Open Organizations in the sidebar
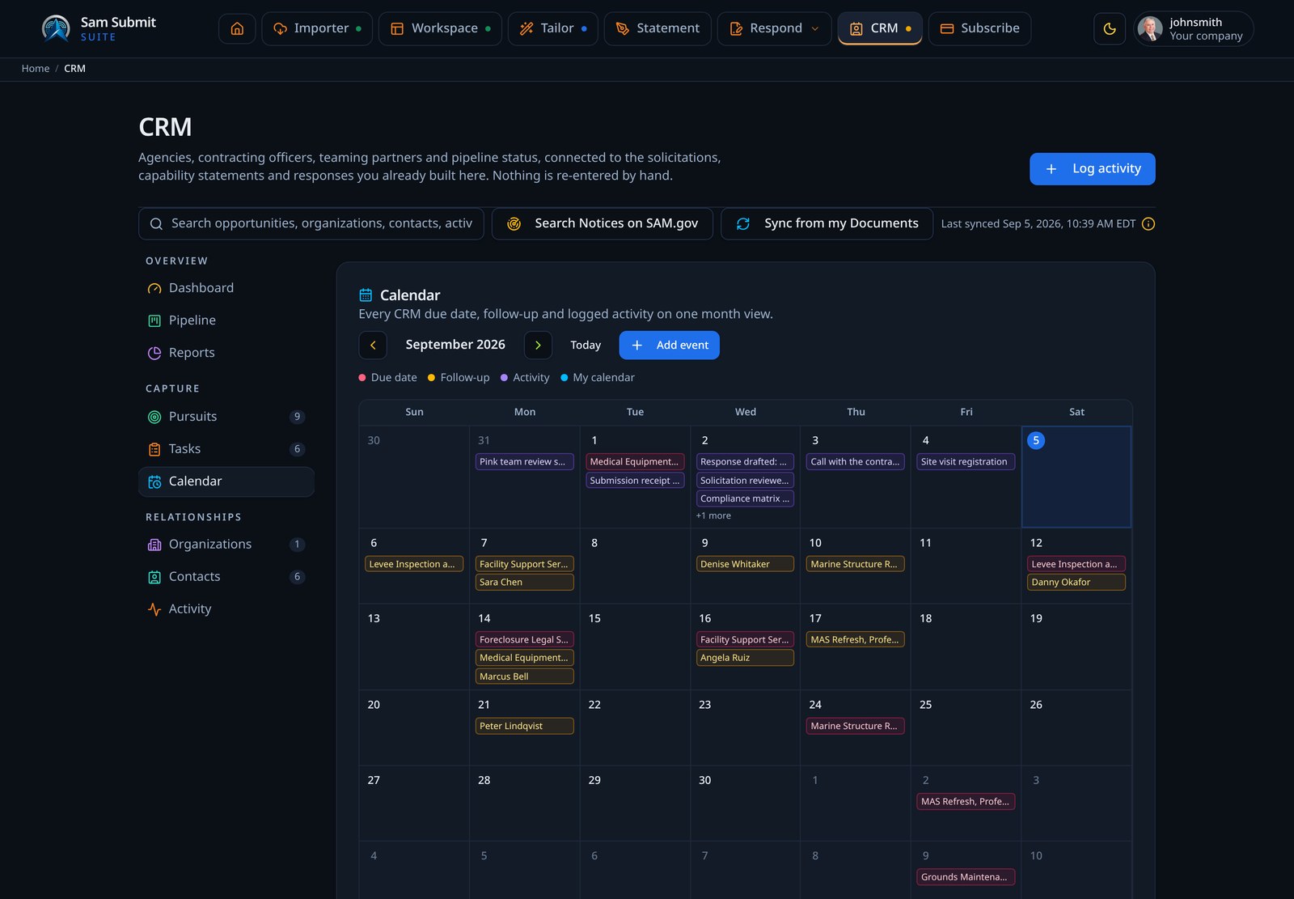1294x899 pixels. [x=226, y=545]
